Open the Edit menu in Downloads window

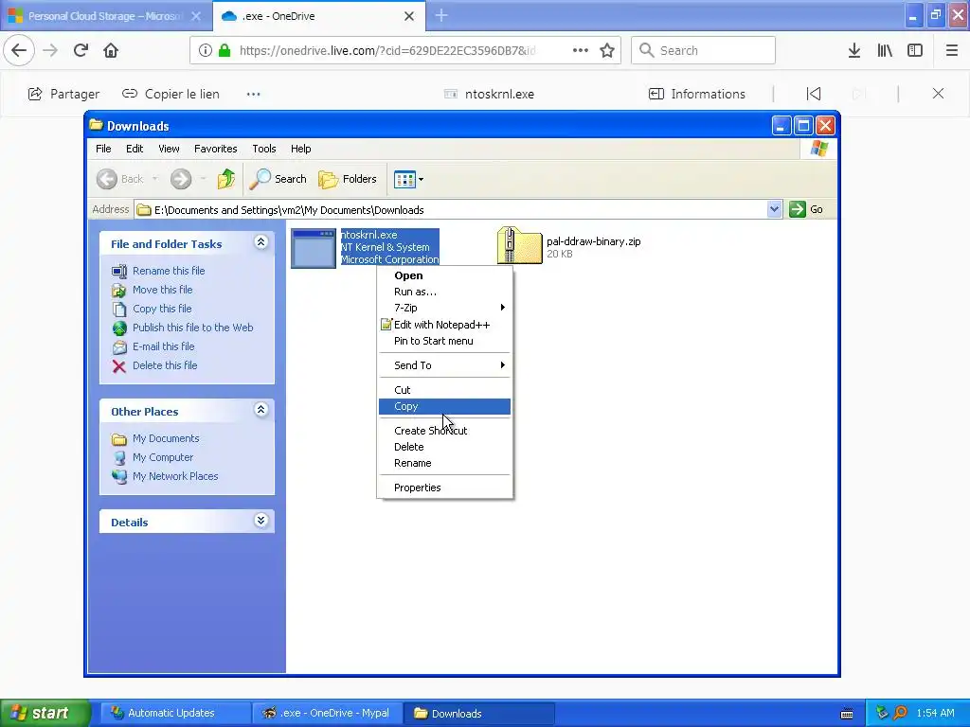(135, 149)
